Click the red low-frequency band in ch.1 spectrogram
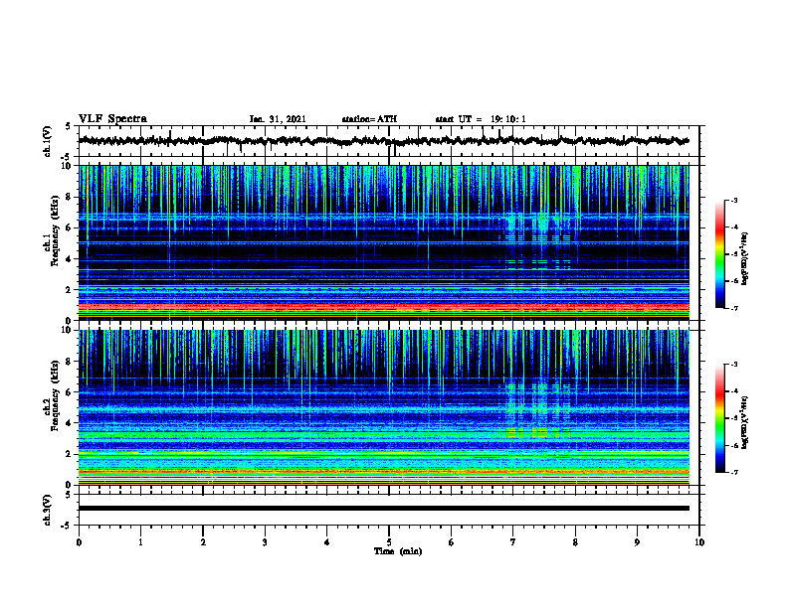Image resolution: width=788 pixels, height=608 pixels. [383, 306]
